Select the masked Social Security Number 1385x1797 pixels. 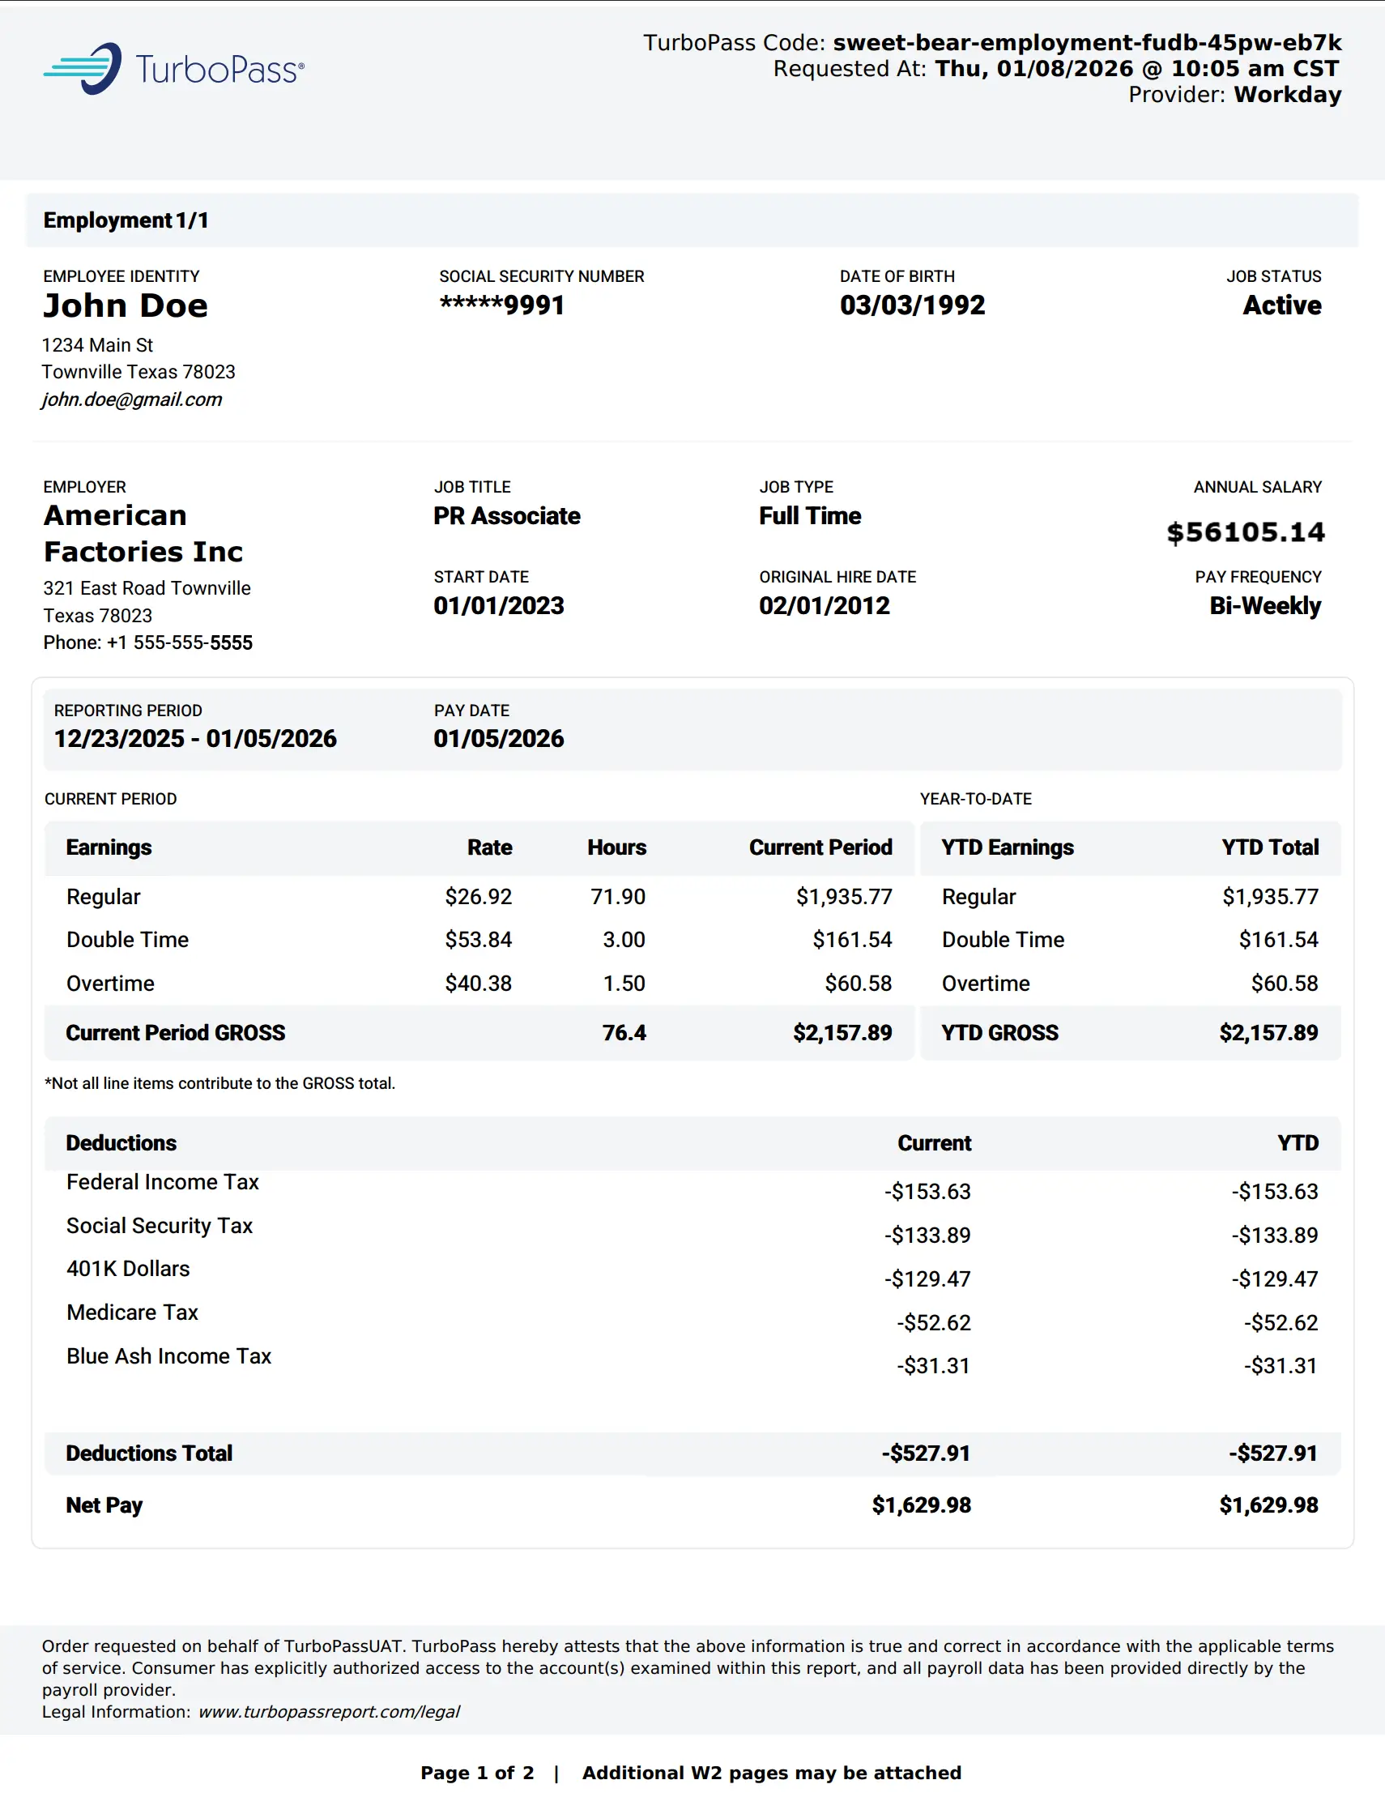501,305
